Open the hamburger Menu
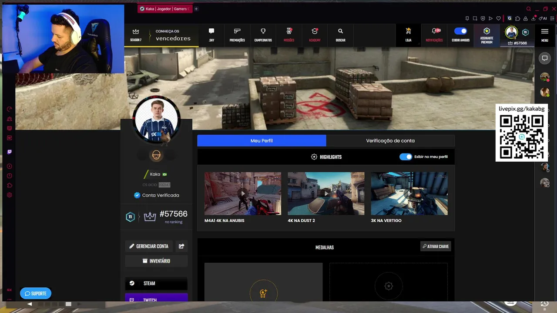The image size is (557, 313). click(545, 35)
